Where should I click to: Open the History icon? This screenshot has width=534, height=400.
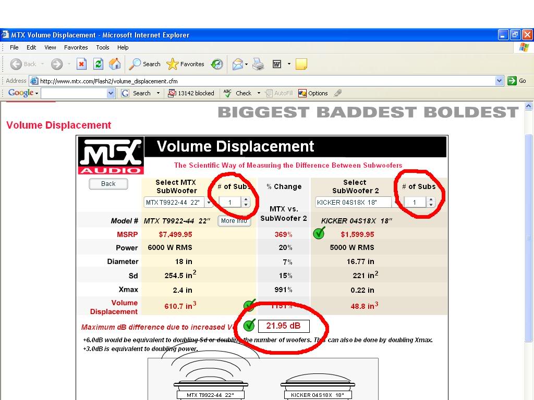coord(217,64)
